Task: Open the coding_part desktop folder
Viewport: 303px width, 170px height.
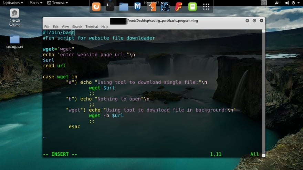Action: 14,42
